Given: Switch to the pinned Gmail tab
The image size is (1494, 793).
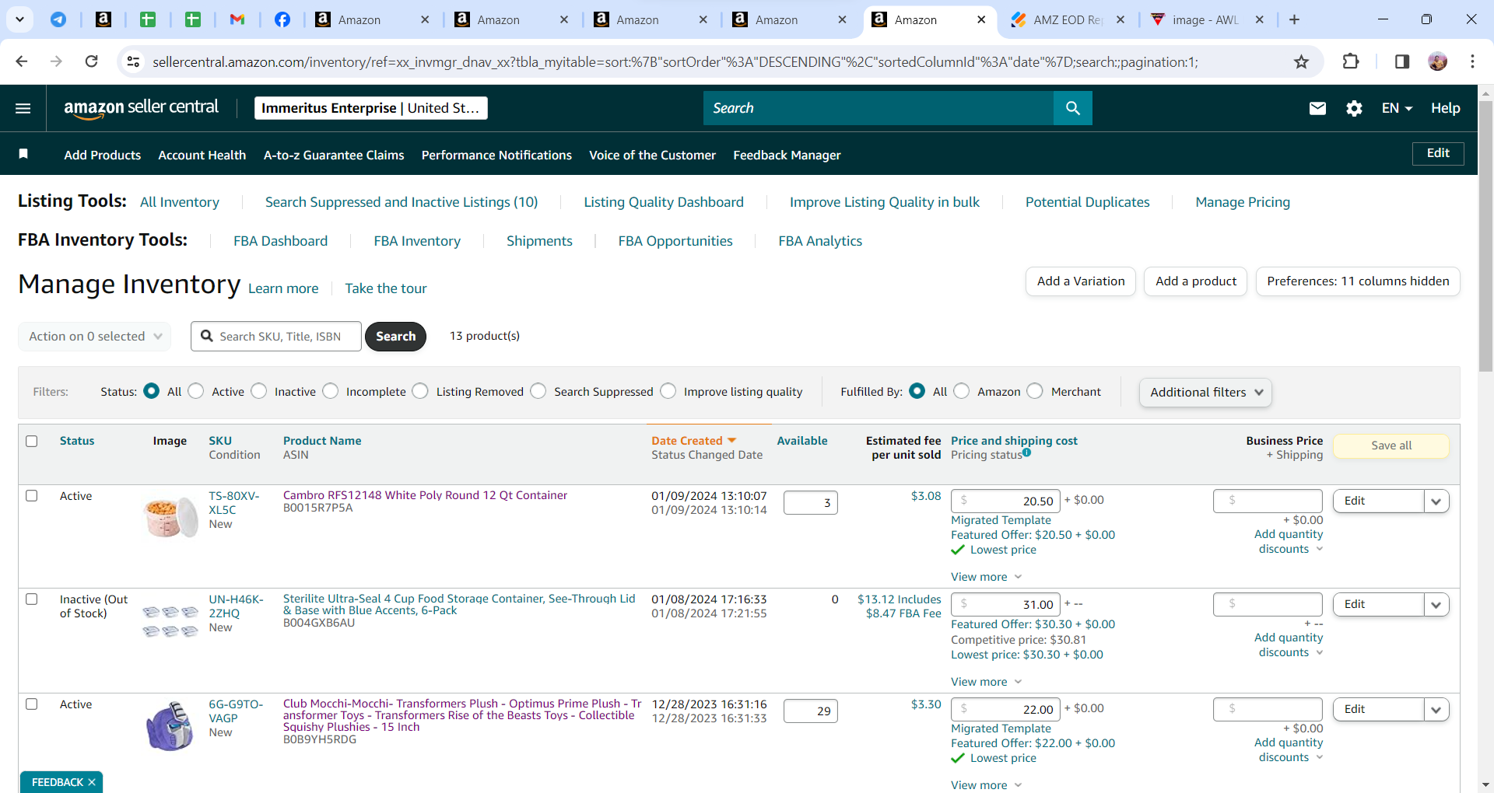Looking at the screenshot, I should coord(237,19).
